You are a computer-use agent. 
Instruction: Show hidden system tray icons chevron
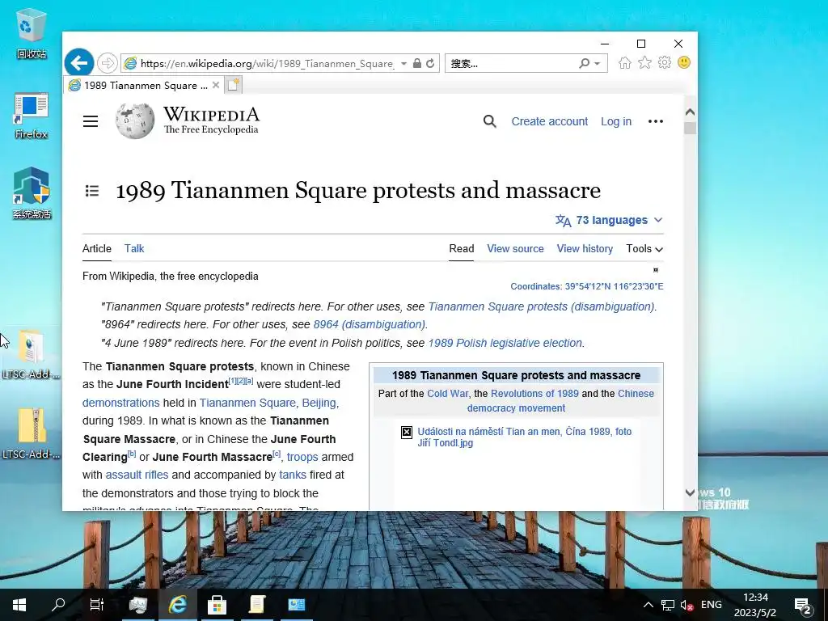pyautogui.click(x=648, y=605)
